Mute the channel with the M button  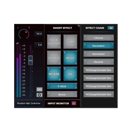coord(39,90)
